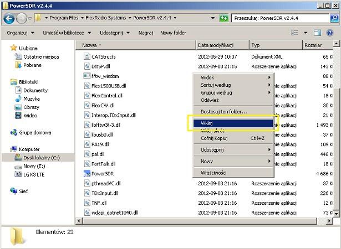Expand arrow after Program Files in path
Image resolution: width=341 pixels, height=249 pixels.
[82, 18]
